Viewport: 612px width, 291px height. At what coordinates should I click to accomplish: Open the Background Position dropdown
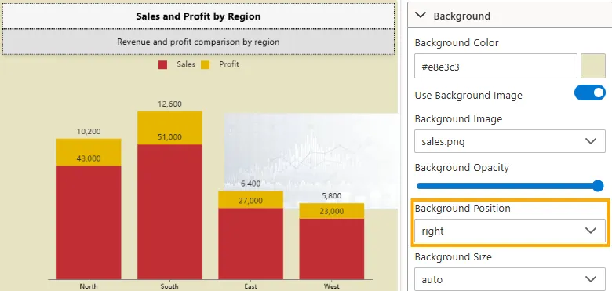pyautogui.click(x=510, y=231)
